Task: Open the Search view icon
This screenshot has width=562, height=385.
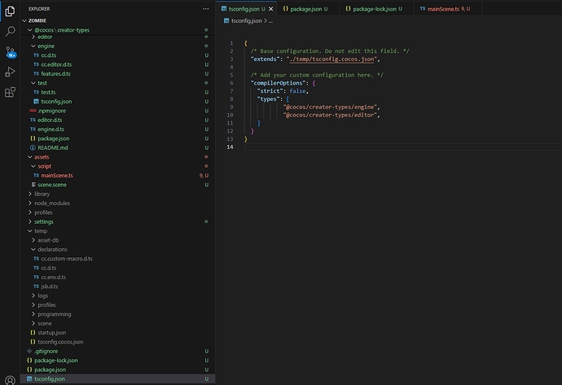Action: tap(10, 31)
